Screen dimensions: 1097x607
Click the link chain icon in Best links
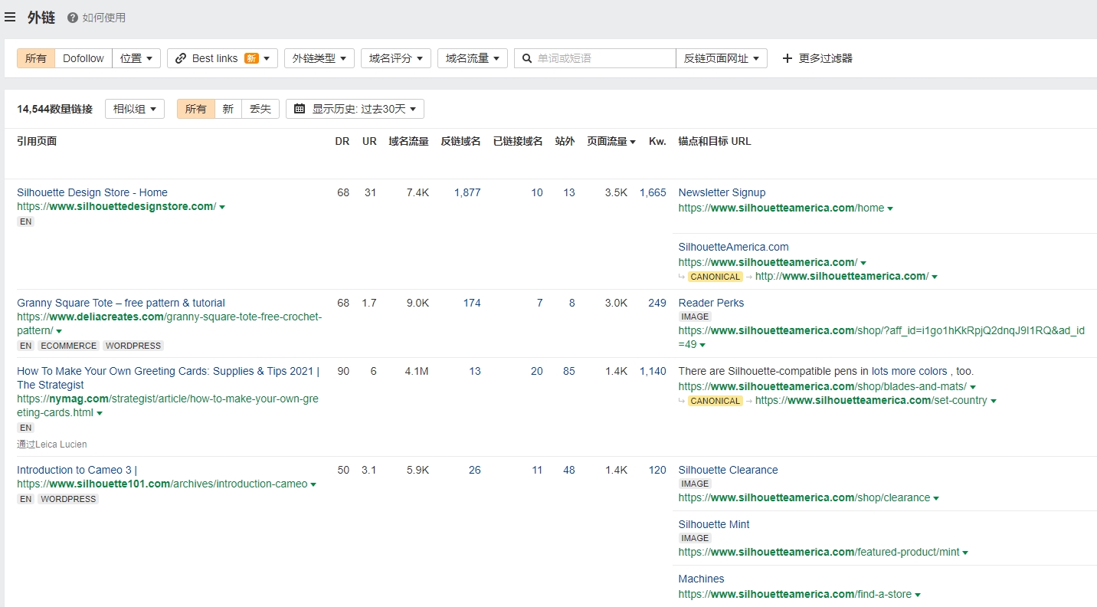tap(181, 58)
